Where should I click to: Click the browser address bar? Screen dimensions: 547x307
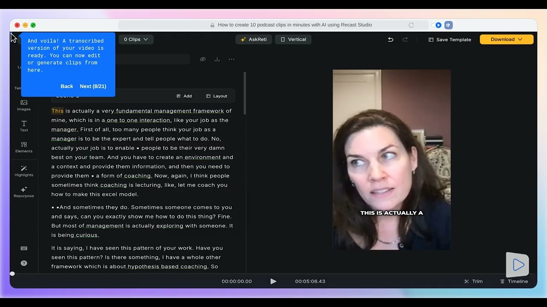click(x=273, y=25)
